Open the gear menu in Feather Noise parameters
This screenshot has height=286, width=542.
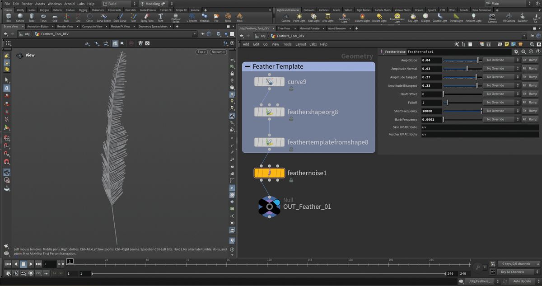point(516,52)
